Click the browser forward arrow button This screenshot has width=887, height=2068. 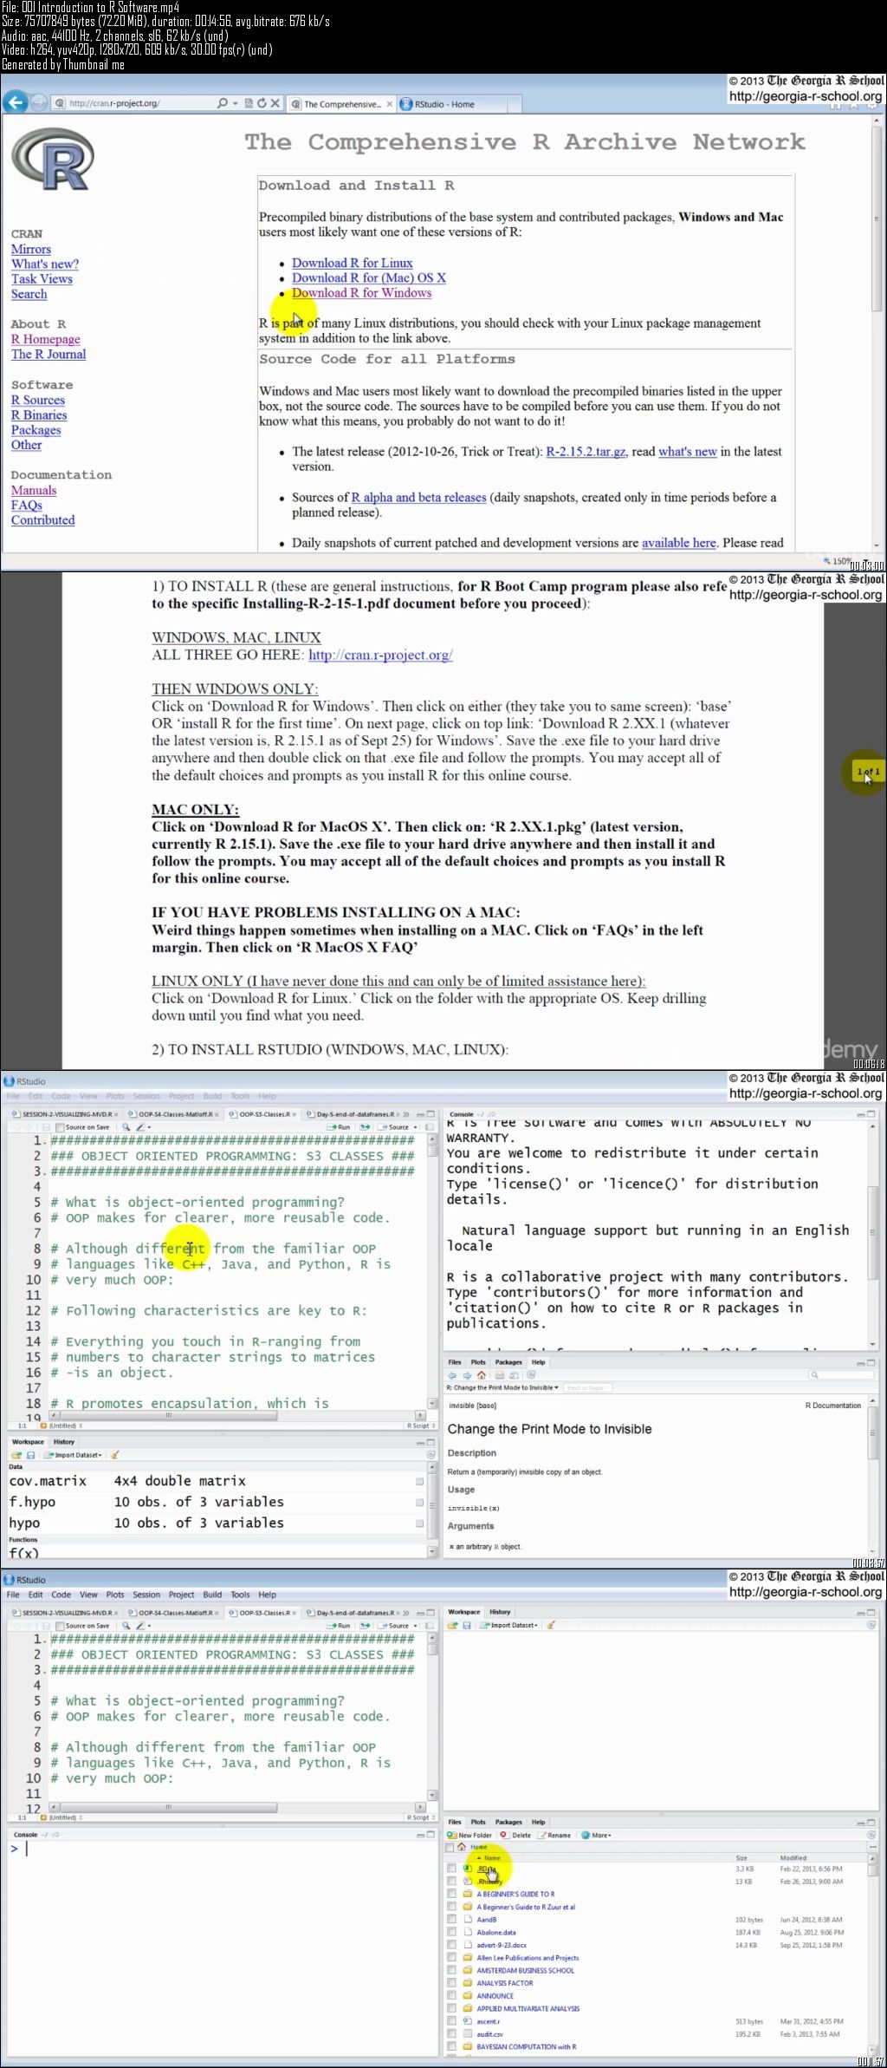click(38, 102)
